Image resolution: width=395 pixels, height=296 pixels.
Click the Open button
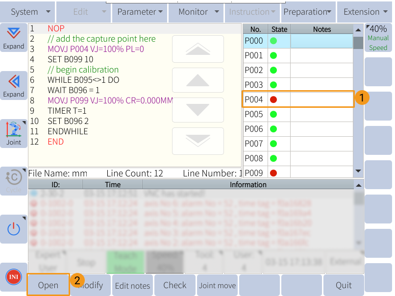[x=48, y=285]
